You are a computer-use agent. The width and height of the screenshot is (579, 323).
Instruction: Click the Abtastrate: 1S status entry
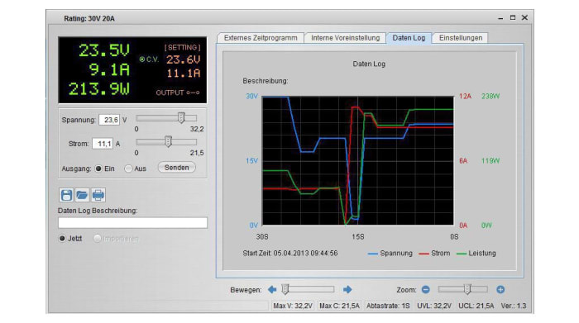(388, 306)
